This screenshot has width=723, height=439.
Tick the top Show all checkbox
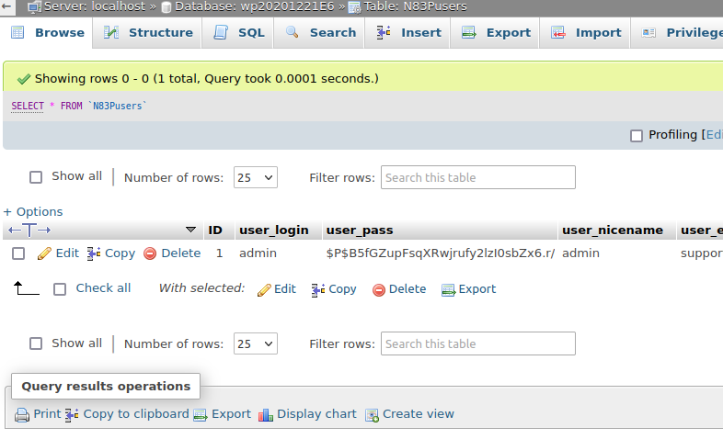[x=37, y=177]
